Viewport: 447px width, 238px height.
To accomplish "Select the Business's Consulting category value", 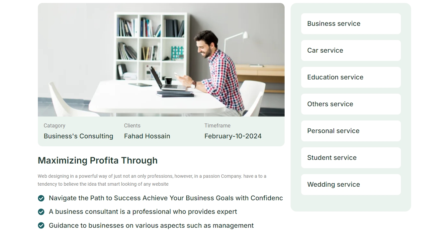I will tap(78, 136).
